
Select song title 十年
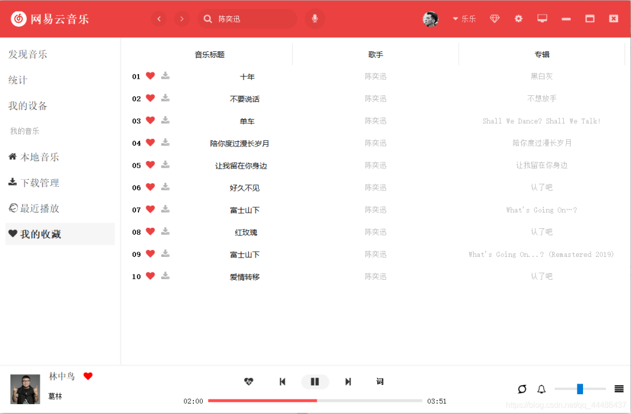pyautogui.click(x=247, y=76)
